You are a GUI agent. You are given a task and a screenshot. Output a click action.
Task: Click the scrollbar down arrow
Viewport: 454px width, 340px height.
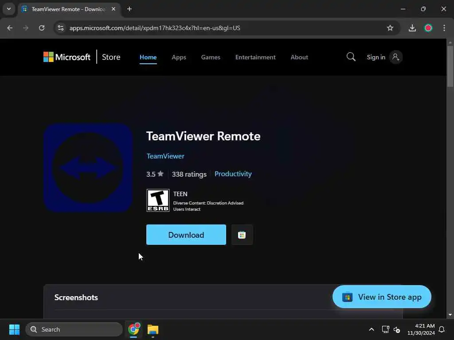coord(450,315)
